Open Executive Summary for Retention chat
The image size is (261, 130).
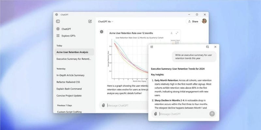tap(74, 59)
